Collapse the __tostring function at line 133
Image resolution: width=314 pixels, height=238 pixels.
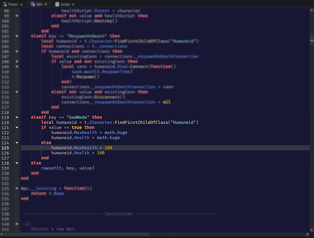pos(17,188)
